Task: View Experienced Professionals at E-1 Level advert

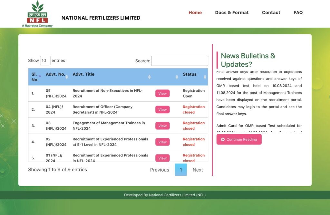Action: coord(162,142)
